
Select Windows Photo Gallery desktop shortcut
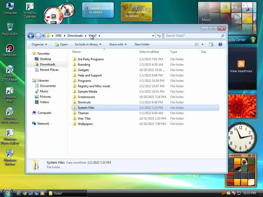coord(10,136)
